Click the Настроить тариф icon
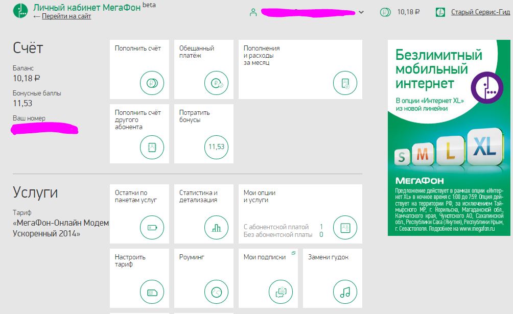513x314 pixels. [x=152, y=292]
